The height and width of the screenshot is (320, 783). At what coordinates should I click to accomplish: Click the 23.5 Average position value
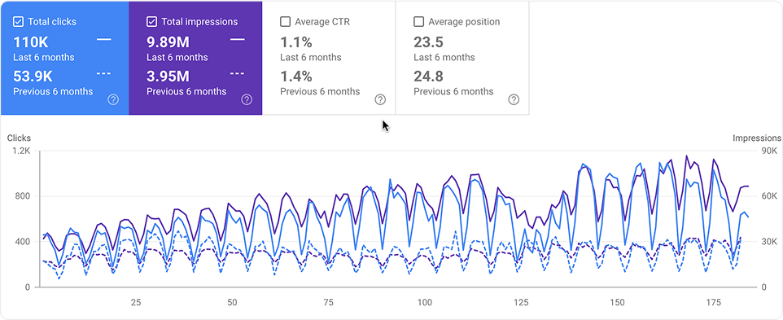pos(428,42)
